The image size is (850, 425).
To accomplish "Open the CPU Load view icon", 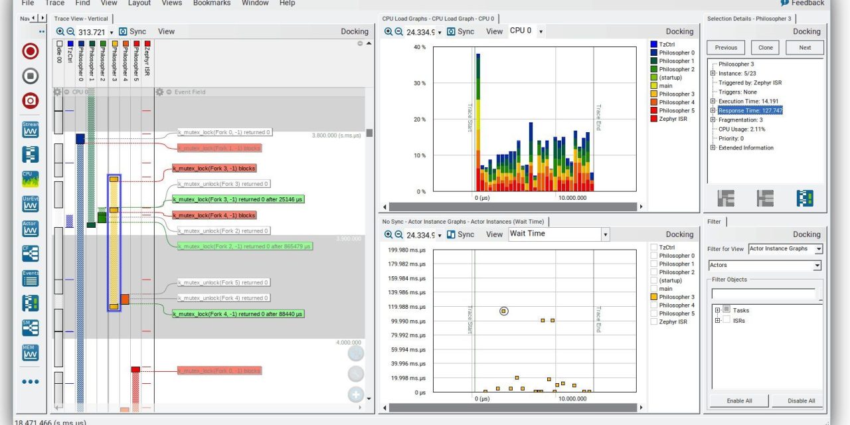I will [x=29, y=178].
